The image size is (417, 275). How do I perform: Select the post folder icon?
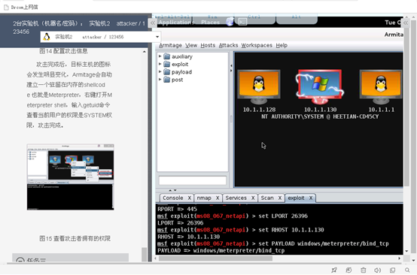(167, 80)
